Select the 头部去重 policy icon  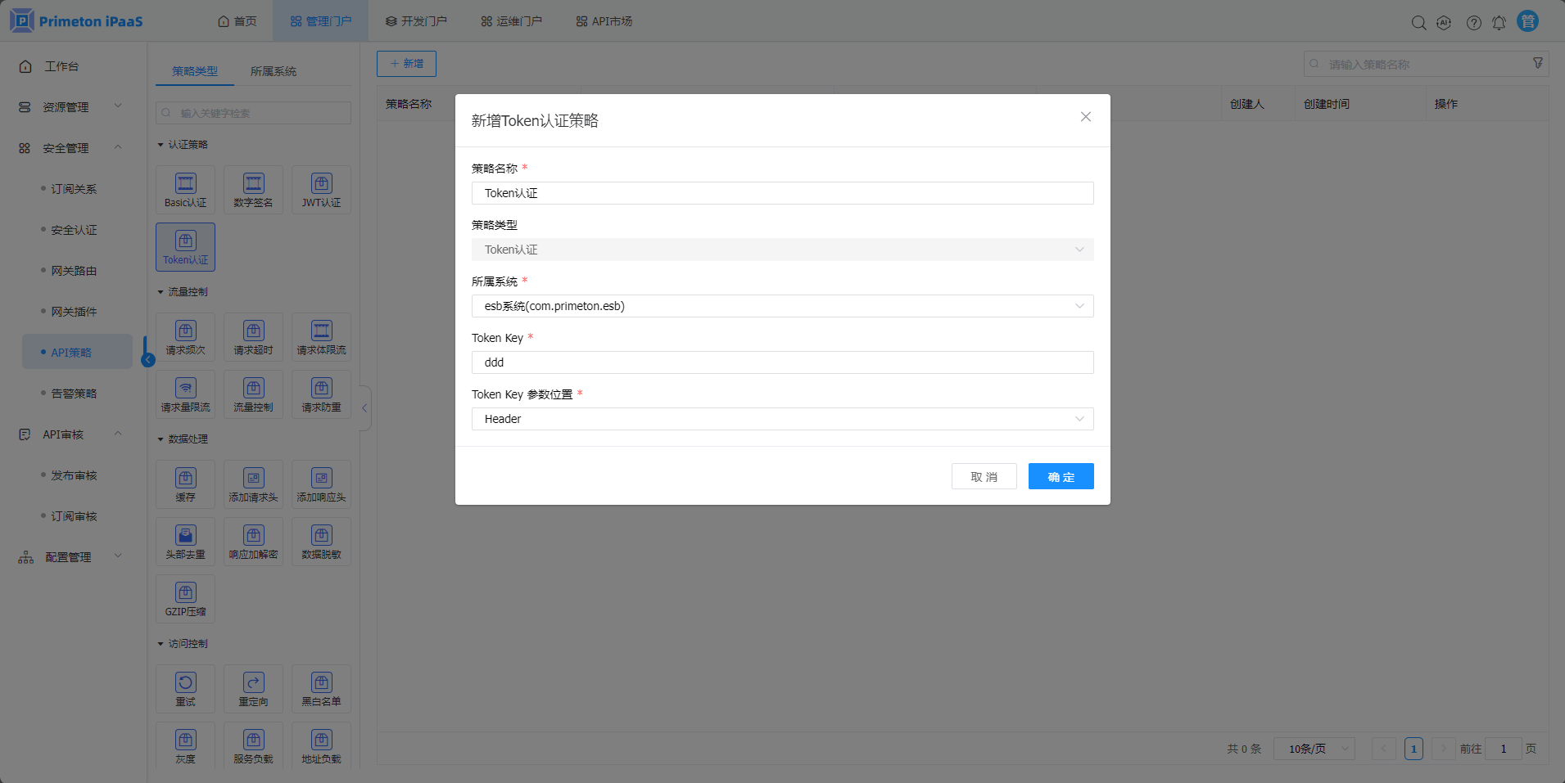(185, 542)
